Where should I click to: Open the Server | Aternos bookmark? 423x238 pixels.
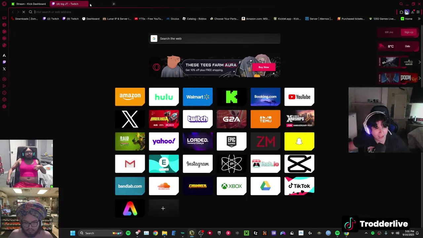point(319,19)
